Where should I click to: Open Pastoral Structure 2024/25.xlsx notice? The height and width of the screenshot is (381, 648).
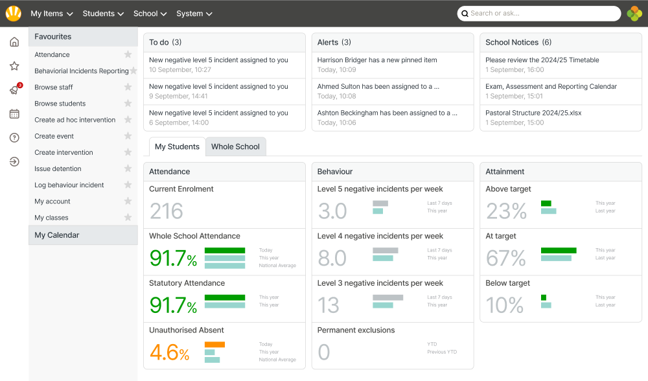533,113
